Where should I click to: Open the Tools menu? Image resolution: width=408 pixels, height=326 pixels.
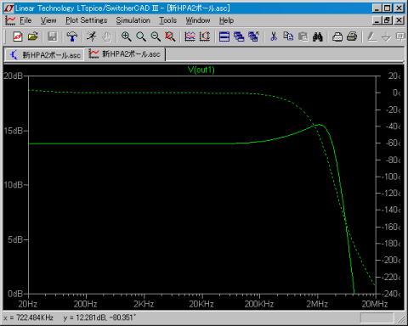click(167, 20)
